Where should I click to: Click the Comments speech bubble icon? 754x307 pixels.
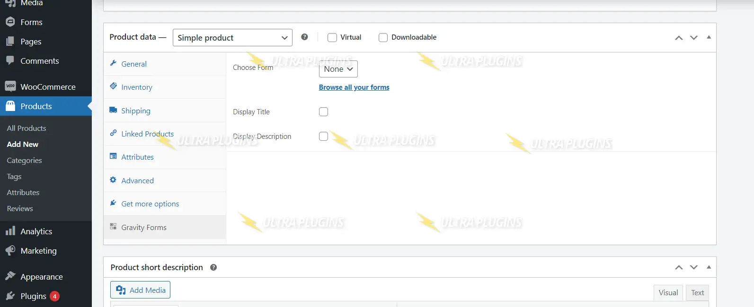10,60
